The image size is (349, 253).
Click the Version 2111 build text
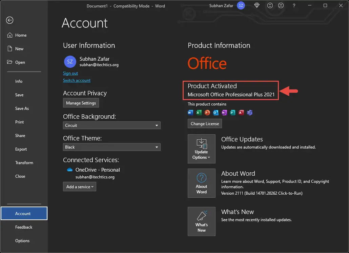coord(262,193)
